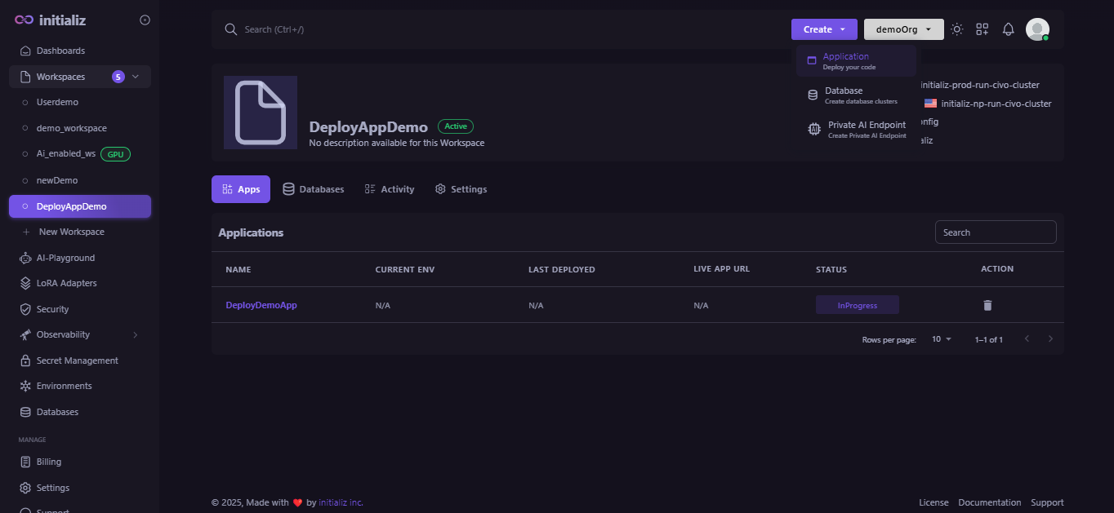
Task: Click the DeployAppDemo workspace file thumbnail
Action: tap(261, 113)
